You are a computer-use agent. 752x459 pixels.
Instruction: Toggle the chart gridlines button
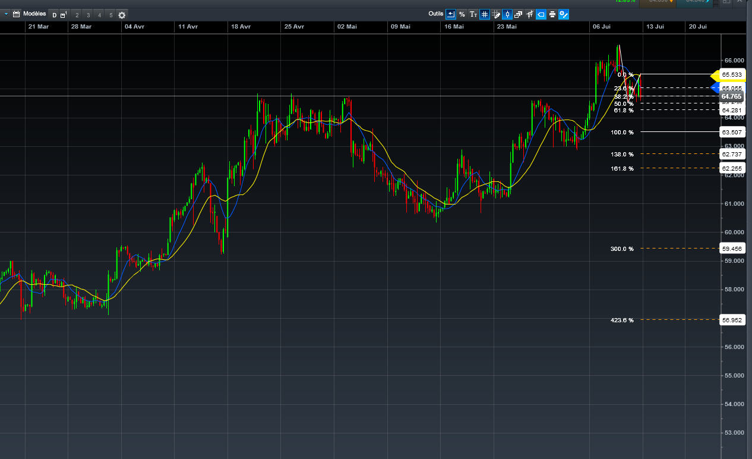point(485,14)
